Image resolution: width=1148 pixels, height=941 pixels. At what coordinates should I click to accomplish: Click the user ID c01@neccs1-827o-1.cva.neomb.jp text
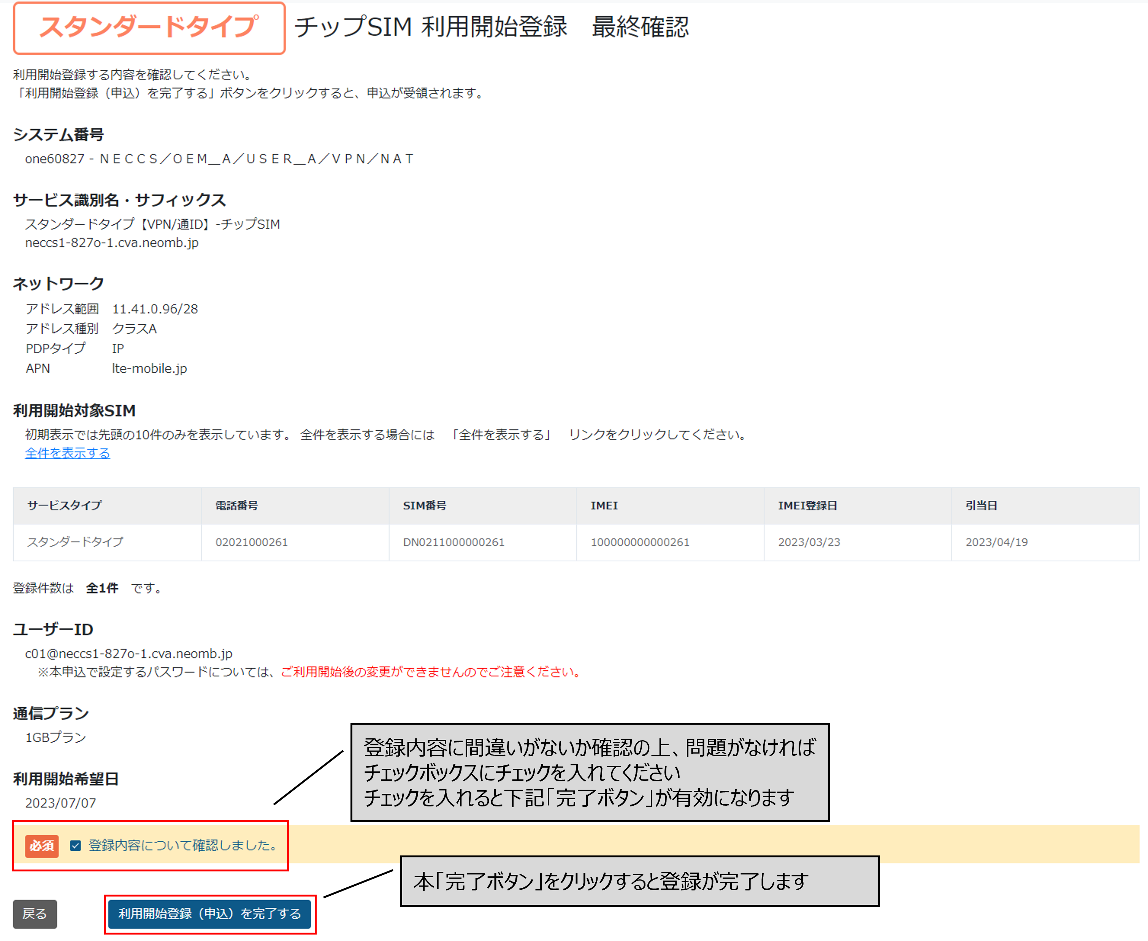(x=128, y=653)
